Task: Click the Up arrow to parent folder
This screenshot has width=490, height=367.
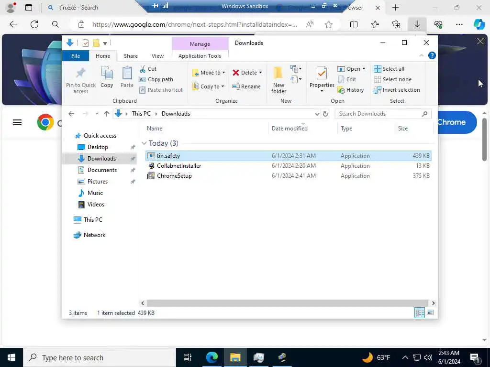Action: 107,114
